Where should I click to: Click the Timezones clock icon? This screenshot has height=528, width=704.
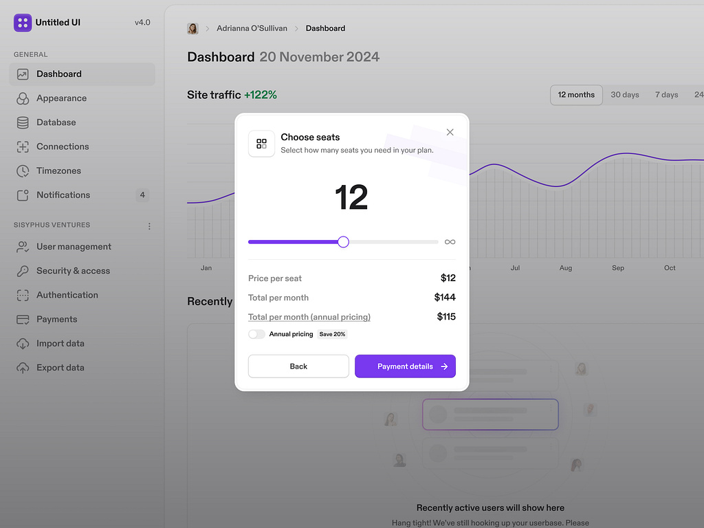point(23,170)
